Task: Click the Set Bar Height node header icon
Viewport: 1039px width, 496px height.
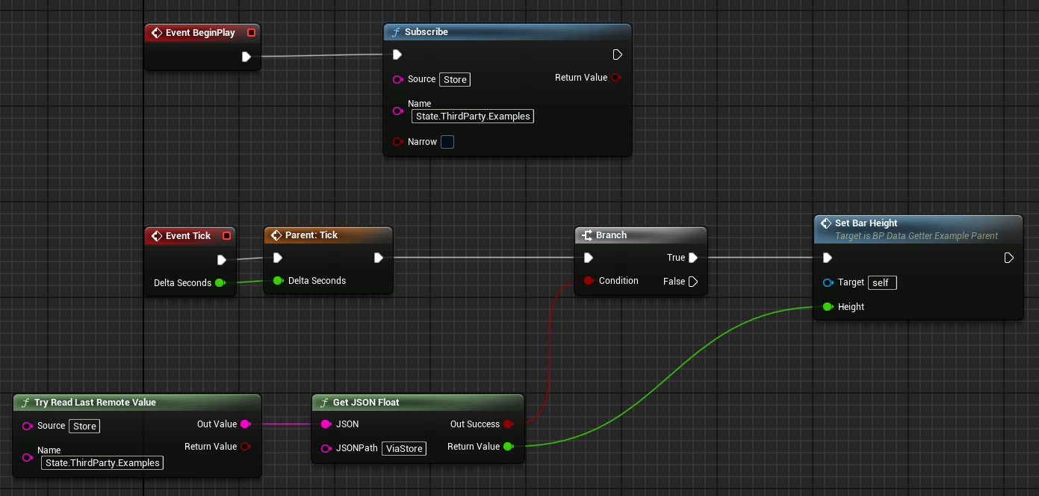Action: point(825,223)
